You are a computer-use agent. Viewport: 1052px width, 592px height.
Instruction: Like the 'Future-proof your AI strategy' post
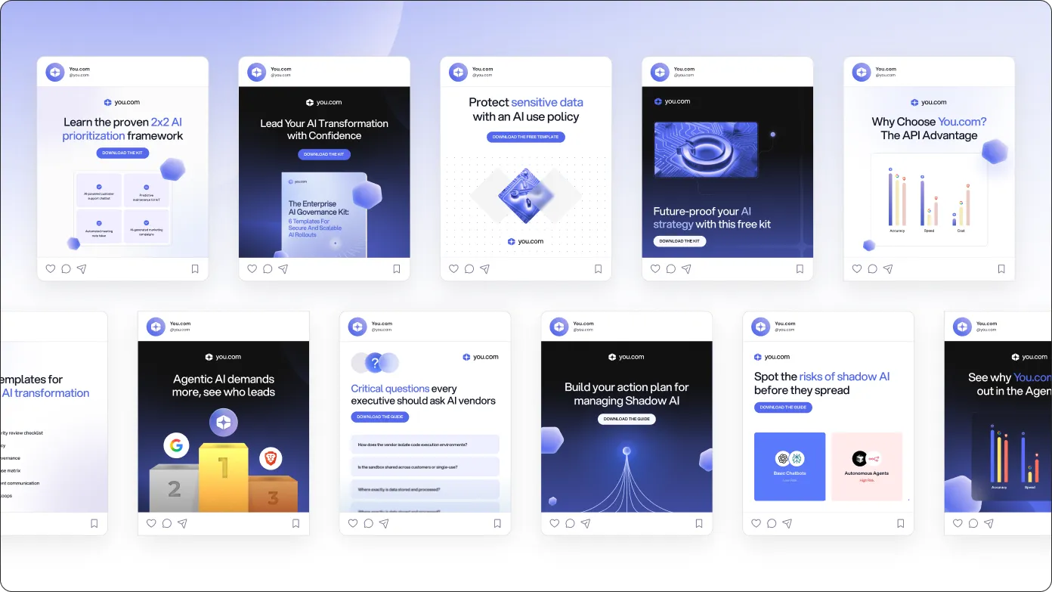click(655, 268)
